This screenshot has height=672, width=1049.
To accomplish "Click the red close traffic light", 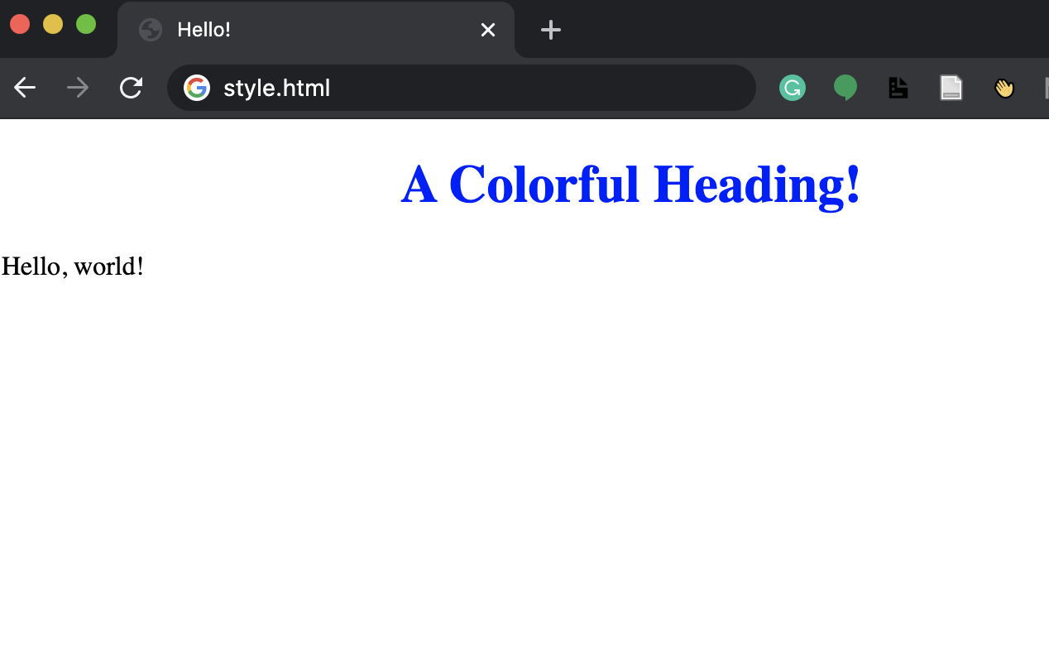I will [x=20, y=24].
